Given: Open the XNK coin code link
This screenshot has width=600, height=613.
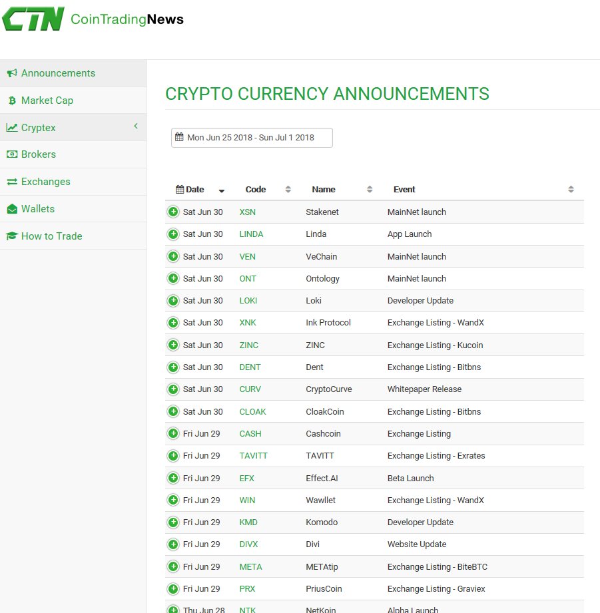Looking at the screenshot, I should (248, 323).
